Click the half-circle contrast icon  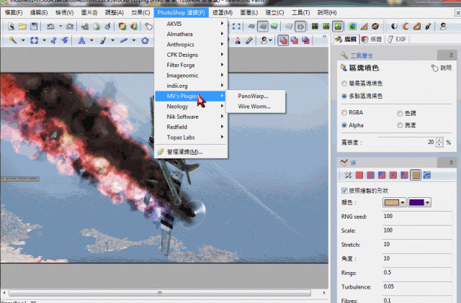394,27
